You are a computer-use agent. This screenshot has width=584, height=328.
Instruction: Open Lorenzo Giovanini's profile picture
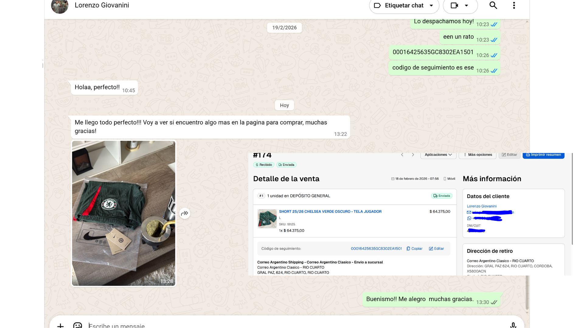point(60,6)
